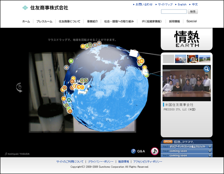Open the 事業紹介 menu item
Image resolution: width=224 pixels, height=174 pixels.
click(92, 21)
